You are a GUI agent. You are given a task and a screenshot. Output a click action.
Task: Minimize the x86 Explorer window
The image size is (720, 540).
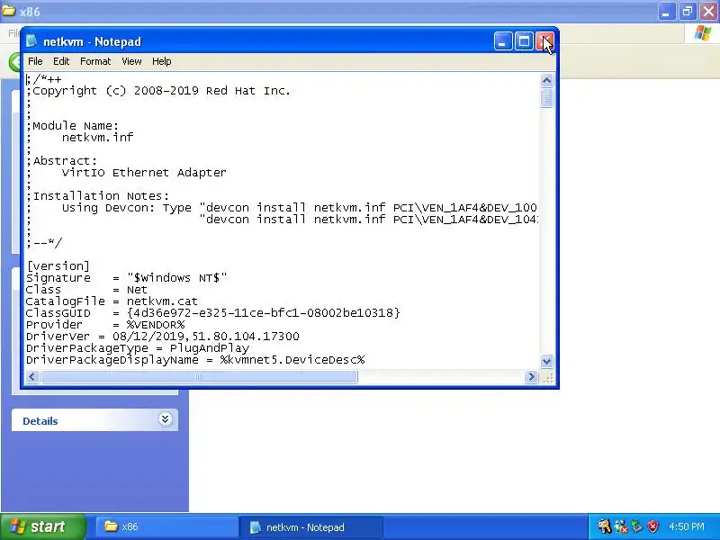[666, 12]
